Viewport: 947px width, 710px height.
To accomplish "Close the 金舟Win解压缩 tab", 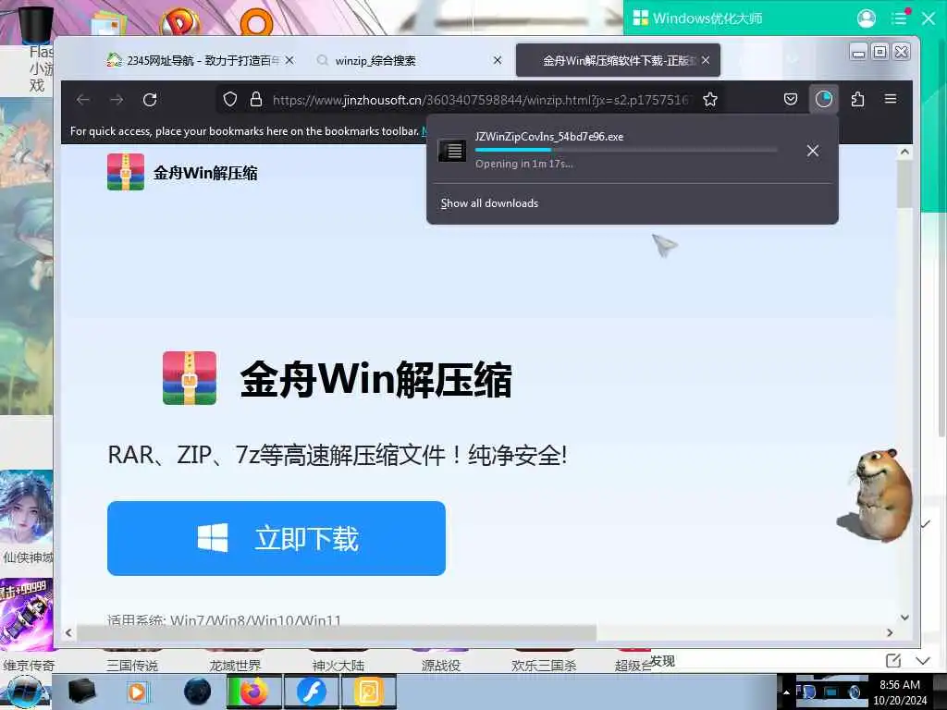I will pos(706,60).
